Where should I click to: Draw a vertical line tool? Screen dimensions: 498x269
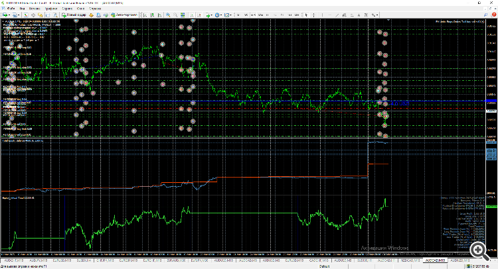coord(322,15)
